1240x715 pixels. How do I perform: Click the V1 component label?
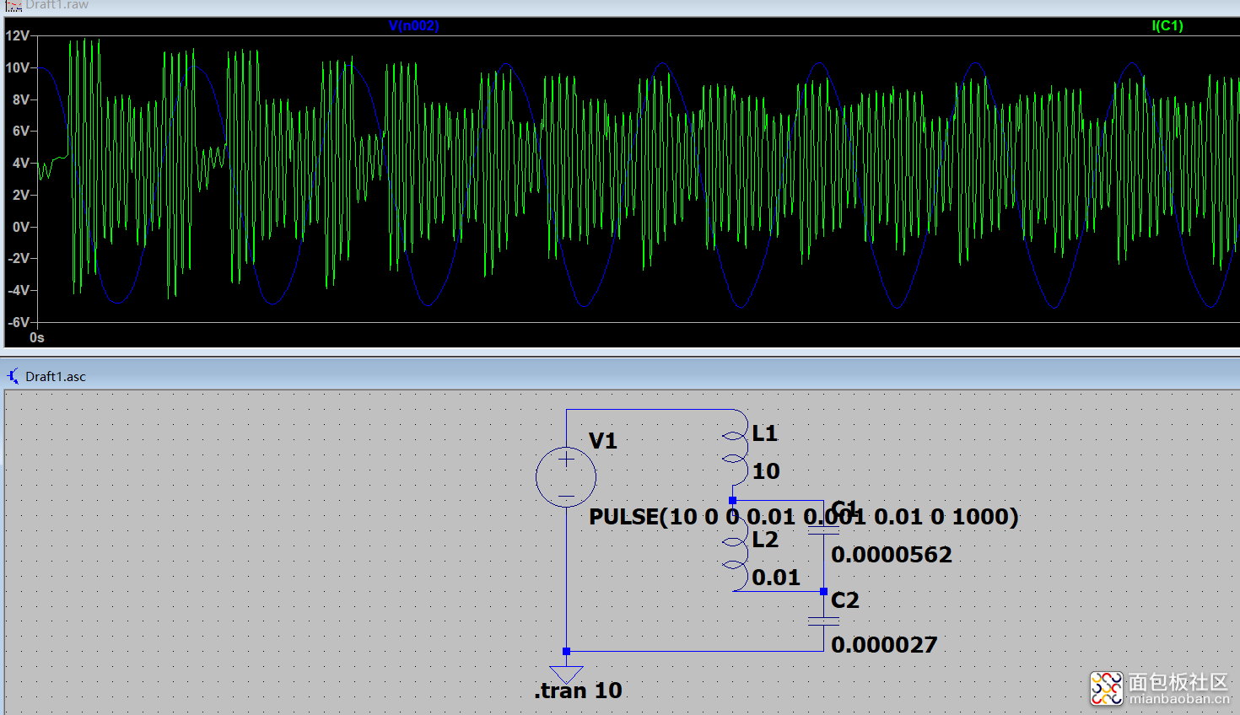pos(603,441)
